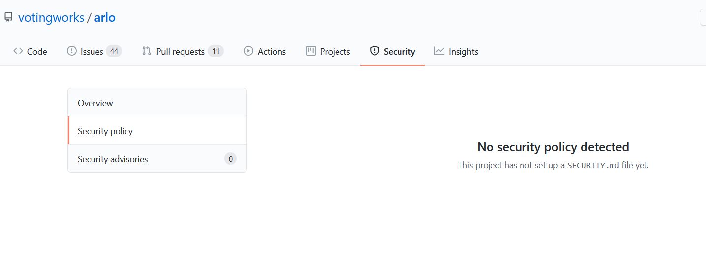Click the Security shield icon
The image size is (706, 255).
(375, 51)
